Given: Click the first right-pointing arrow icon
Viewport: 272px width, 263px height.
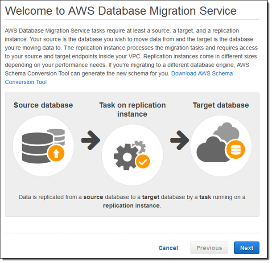Looking at the screenshot, I should [90, 140].
